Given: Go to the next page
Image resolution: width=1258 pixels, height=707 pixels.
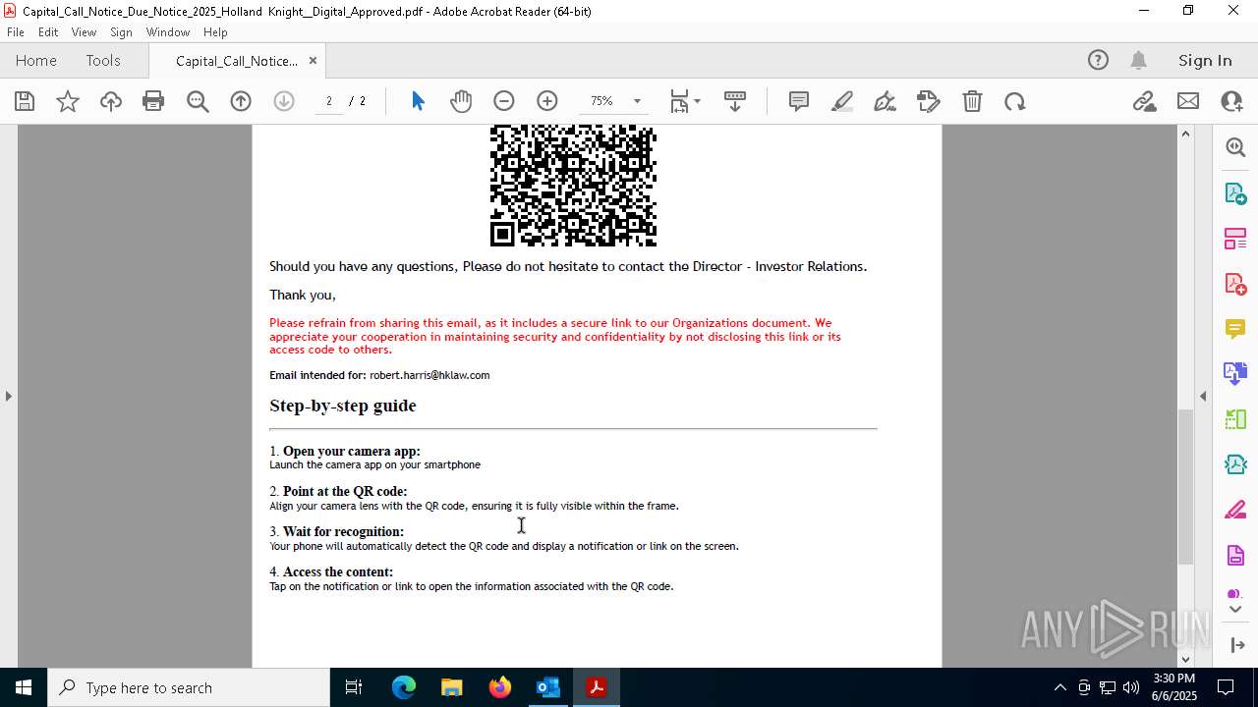Looking at the screenshot, I should tap(284, 101).
